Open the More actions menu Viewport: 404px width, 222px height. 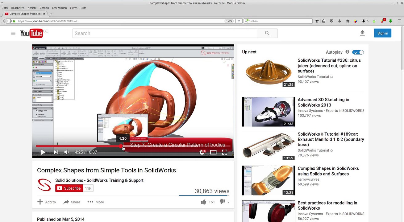[96, 202]
